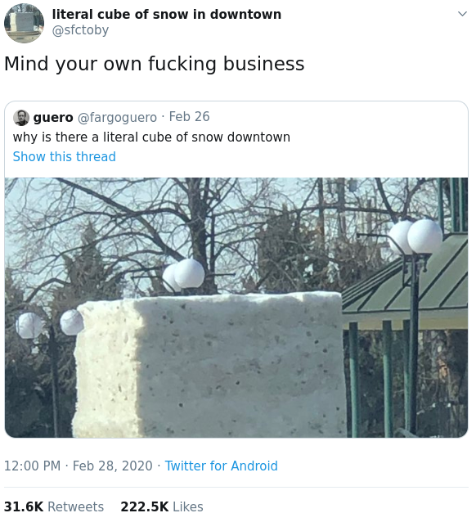Screen dimensions: 476x522
Task: Click the snow cube profile avatar
Action: (24, 23)
